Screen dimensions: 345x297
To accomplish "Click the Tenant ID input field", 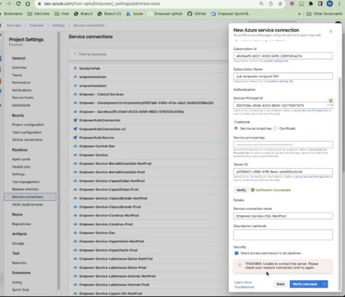I will point(283,171).
